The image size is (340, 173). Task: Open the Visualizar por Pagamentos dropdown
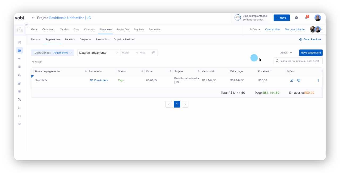click(53, 53)
